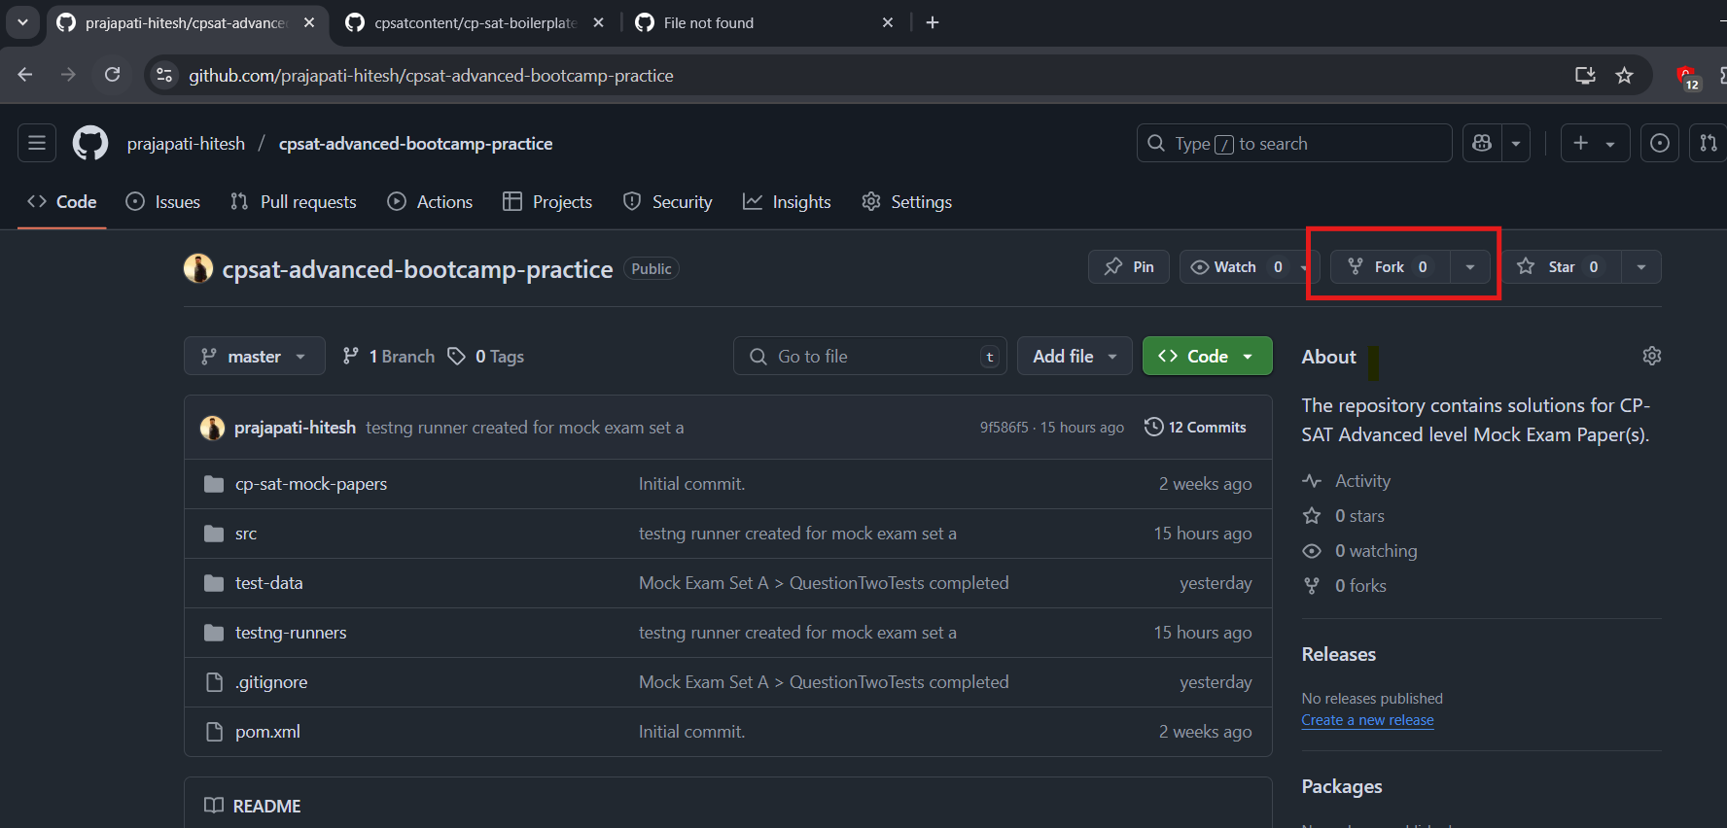This screenshot has width=1727, height=828.
Task: Open the pull requests icon in header
Action: point(1709,144)
